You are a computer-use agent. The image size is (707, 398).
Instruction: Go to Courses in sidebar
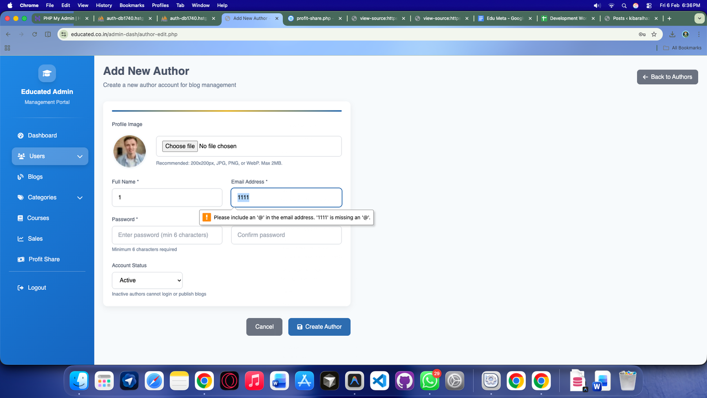tap(38, 218)
